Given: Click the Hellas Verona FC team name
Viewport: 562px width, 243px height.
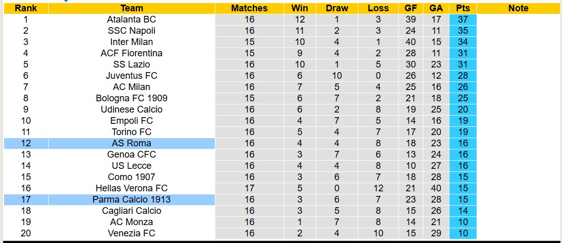Looking at the screenshot, I should point(131,188).
